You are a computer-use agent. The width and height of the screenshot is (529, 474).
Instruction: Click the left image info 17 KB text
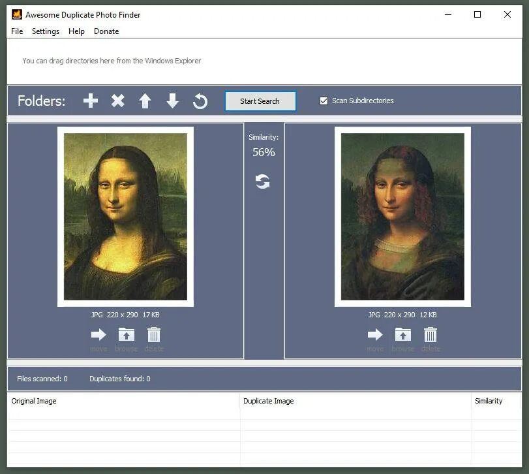click(x=151, y=315)
